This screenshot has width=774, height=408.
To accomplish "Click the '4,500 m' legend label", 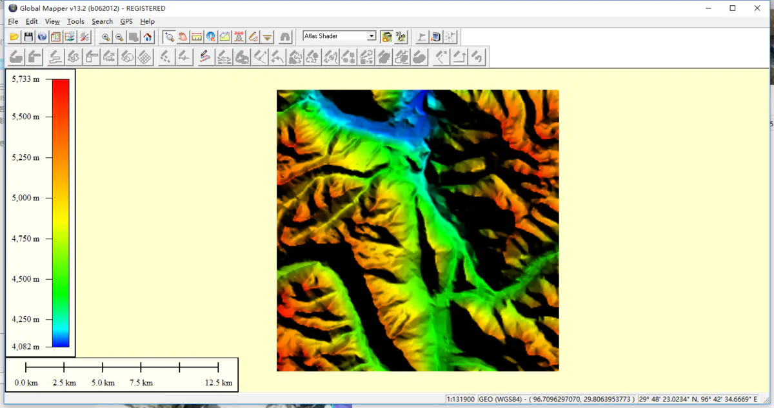I will (x=26, y=279).
